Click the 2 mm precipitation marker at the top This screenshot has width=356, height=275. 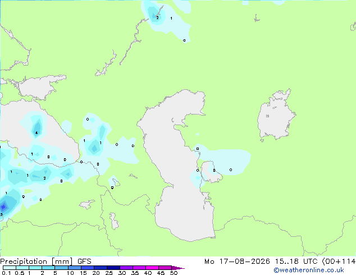157,18
